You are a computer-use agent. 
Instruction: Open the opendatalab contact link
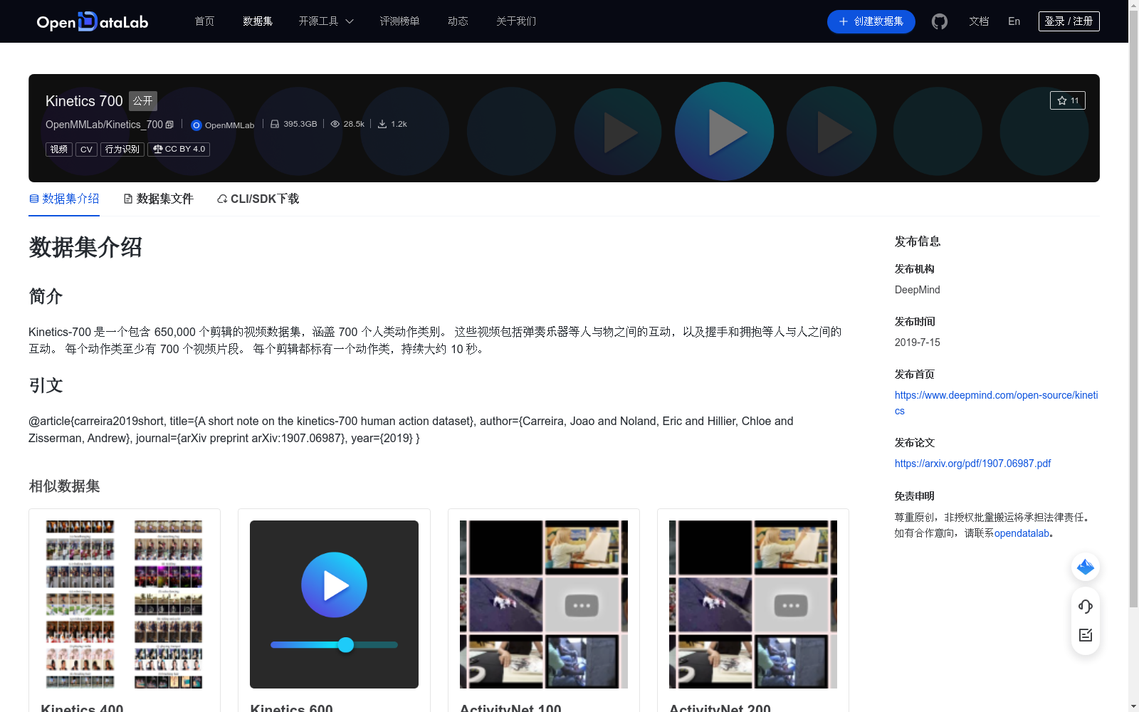[1022, 533]
